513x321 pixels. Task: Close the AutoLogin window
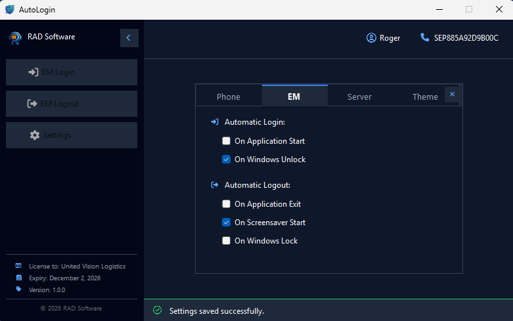pos(499,9)
